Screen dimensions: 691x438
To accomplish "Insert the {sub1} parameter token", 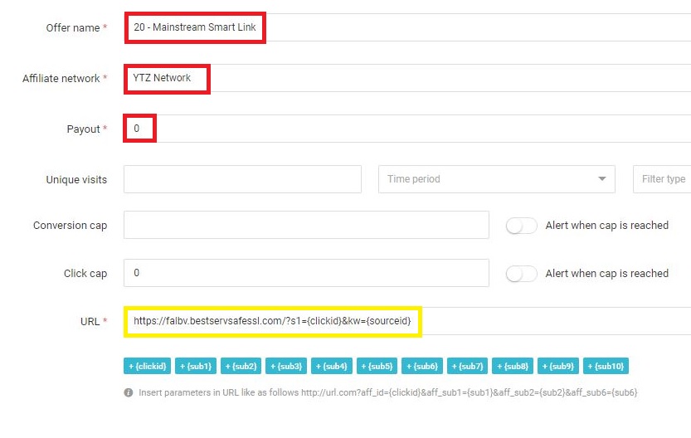I will 196,366.
